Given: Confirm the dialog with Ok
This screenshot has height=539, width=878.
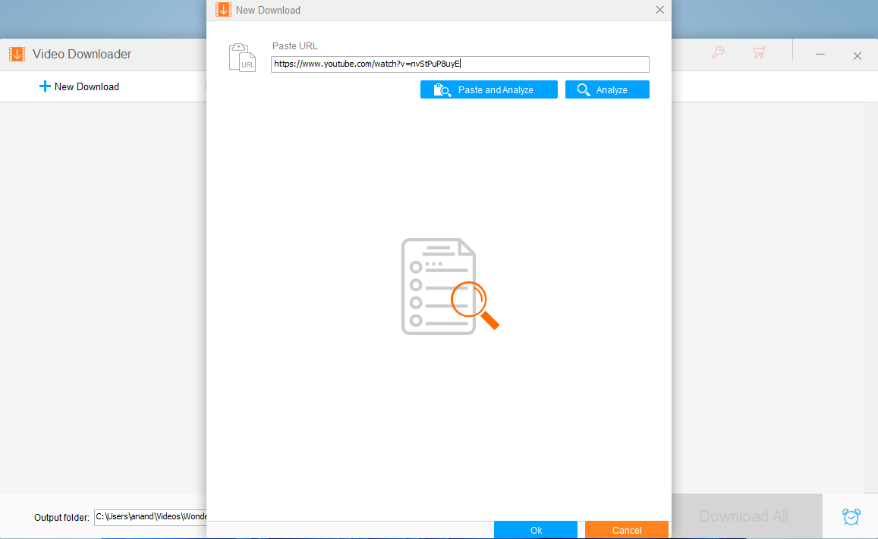Looking at the screenshot, I should pos(536,530).
